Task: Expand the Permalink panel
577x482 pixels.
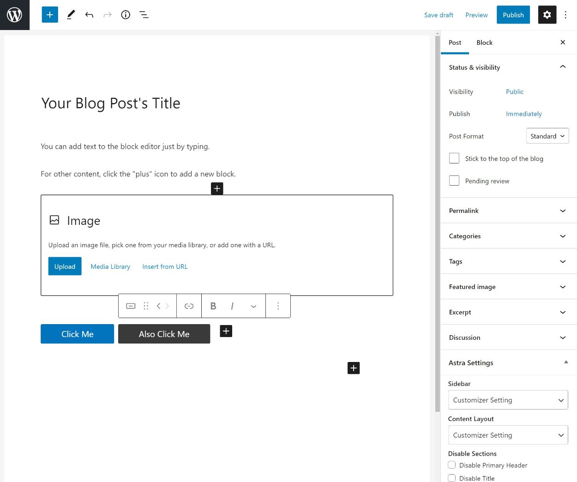Action: 509,211
